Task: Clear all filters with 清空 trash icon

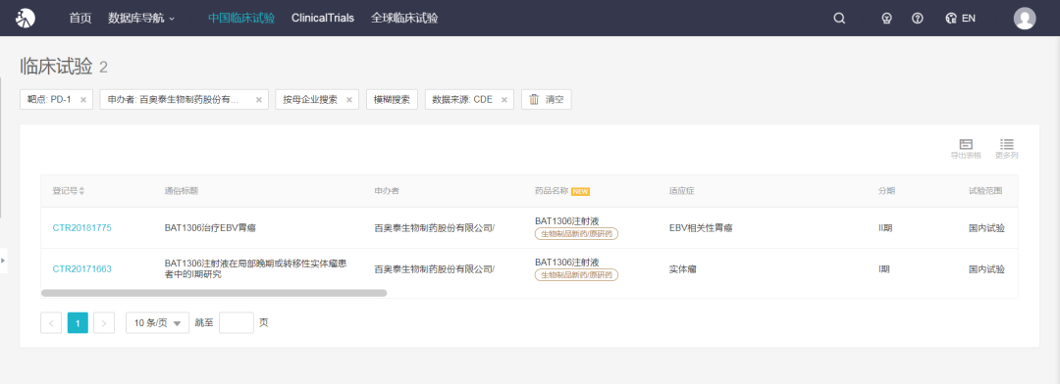Action: click(x=547, y=99)
